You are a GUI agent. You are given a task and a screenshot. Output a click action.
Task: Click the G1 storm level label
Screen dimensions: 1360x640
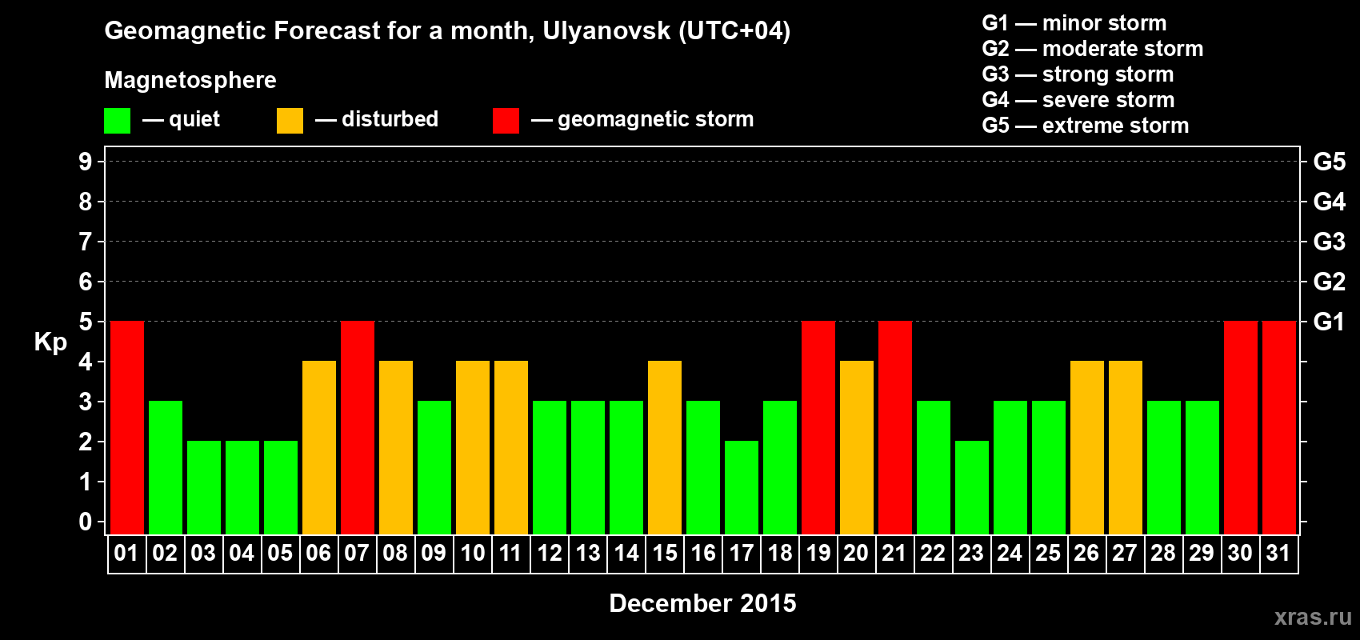point(1329,322)
